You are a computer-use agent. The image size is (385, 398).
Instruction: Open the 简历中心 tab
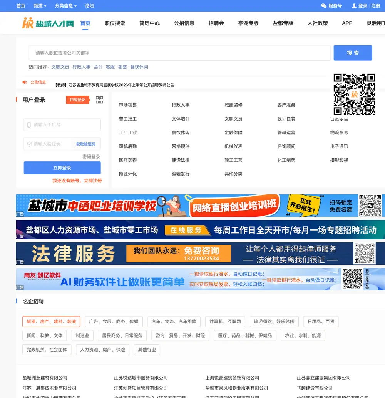click(x=149, y=23)
